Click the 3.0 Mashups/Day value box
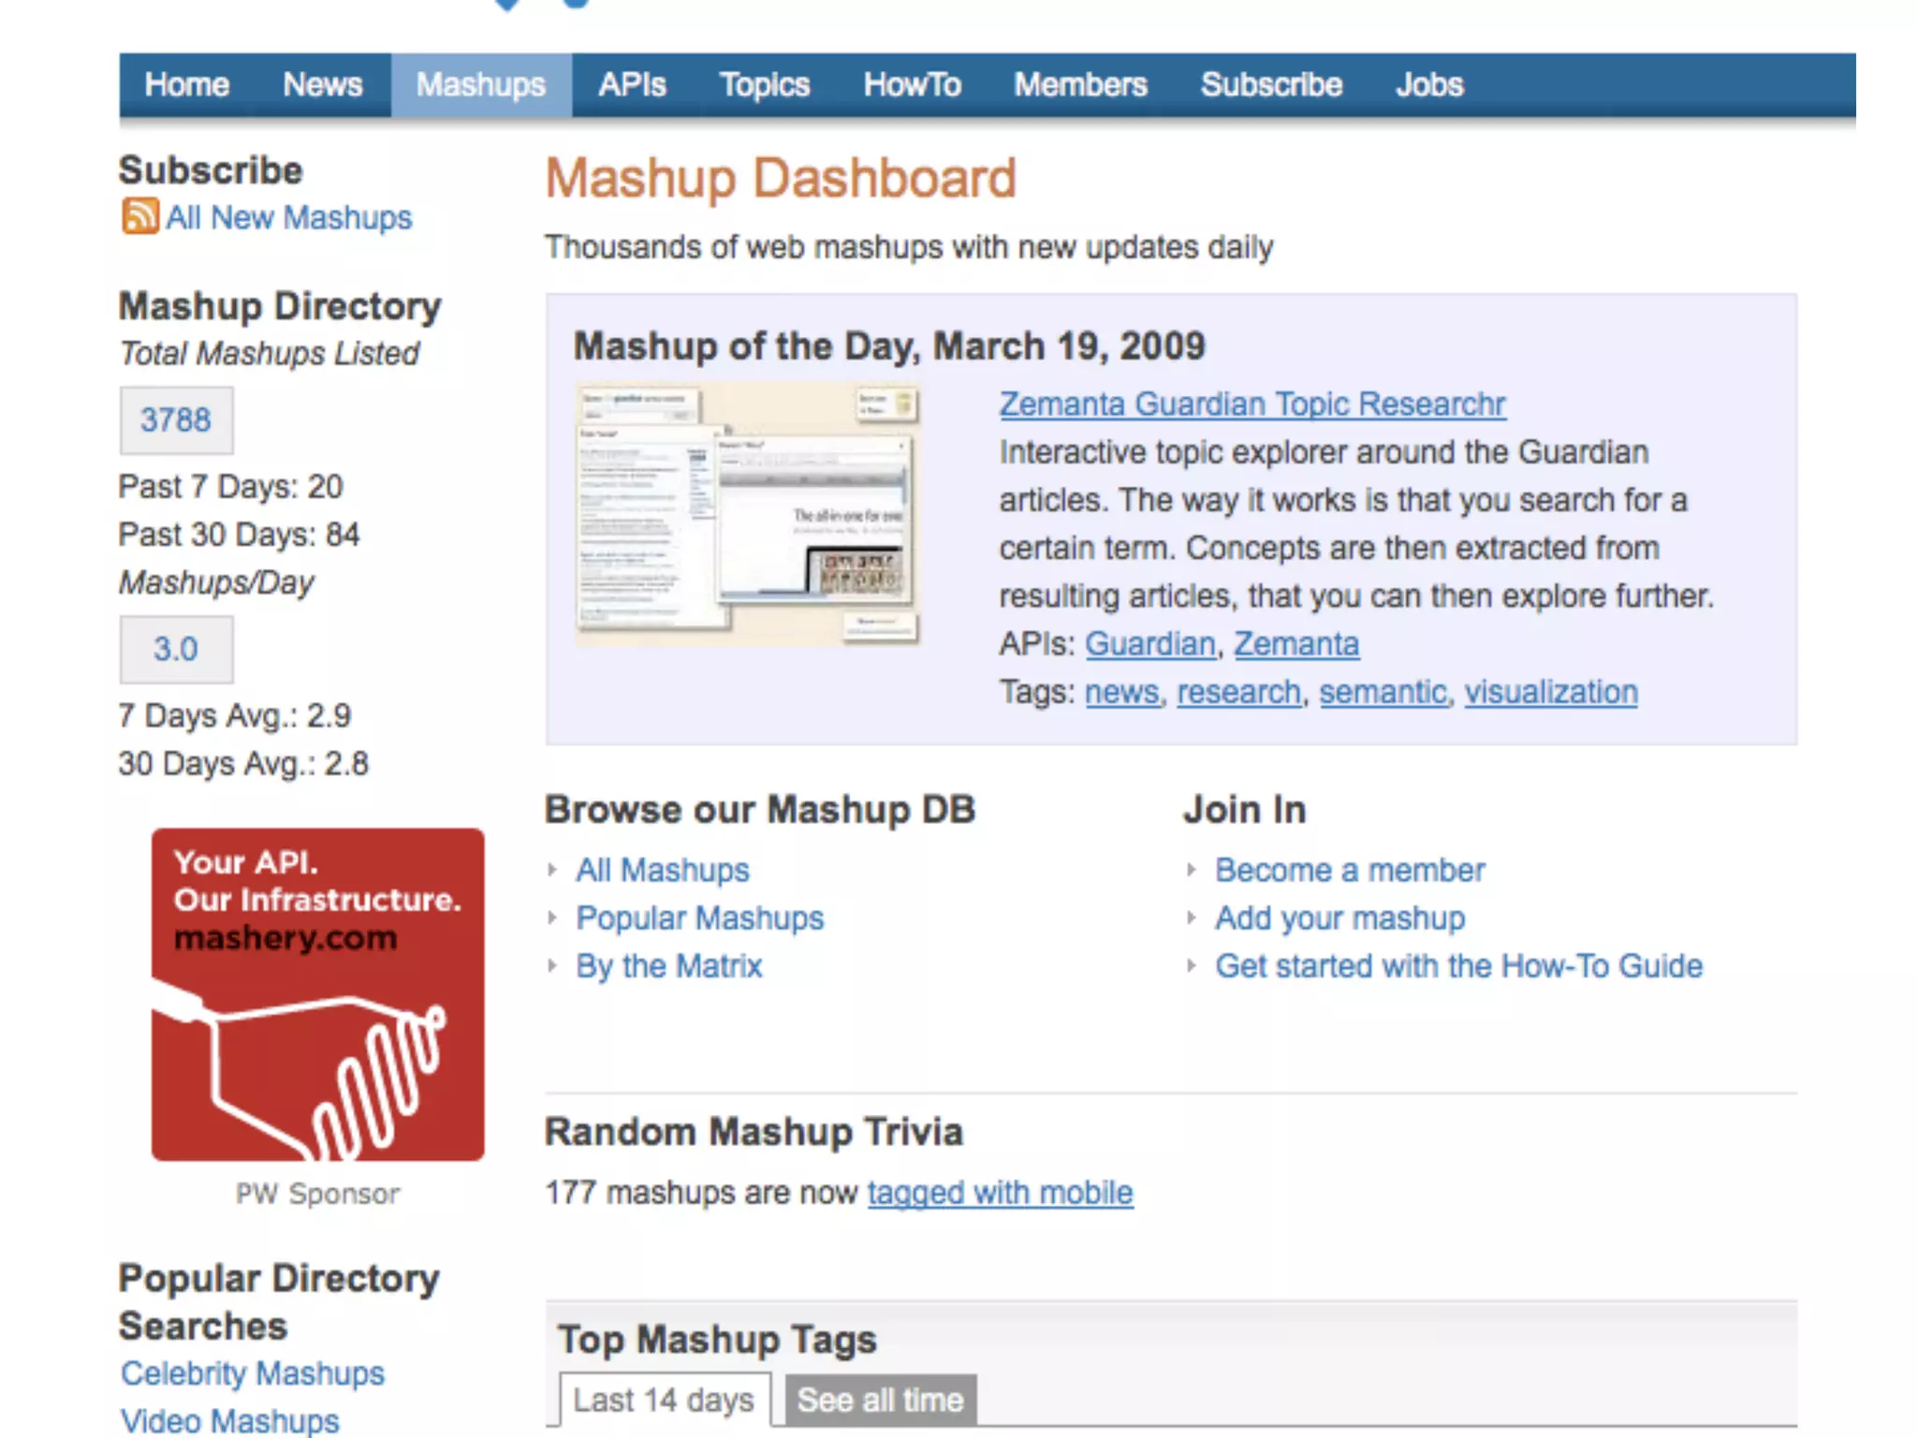Image resolution: width=1917 pixels, height=1438 pixels. tap(176, 649)
